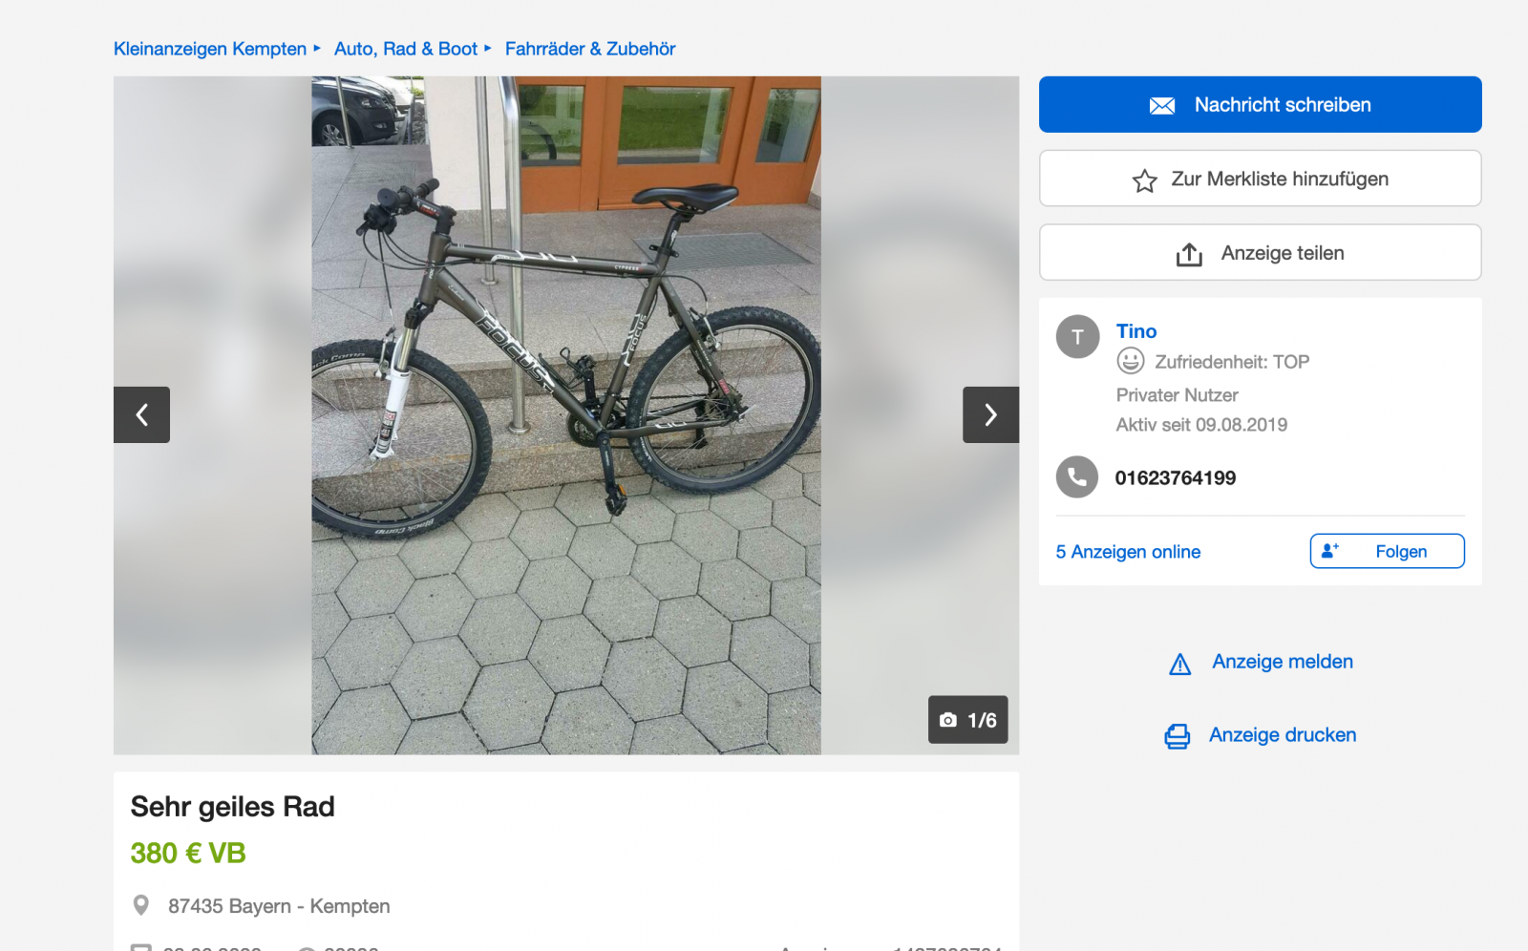The height and width of the screenshot is (951, 1528).
Task: Click Tino's round avatar icon
Action: (1077, 337)
